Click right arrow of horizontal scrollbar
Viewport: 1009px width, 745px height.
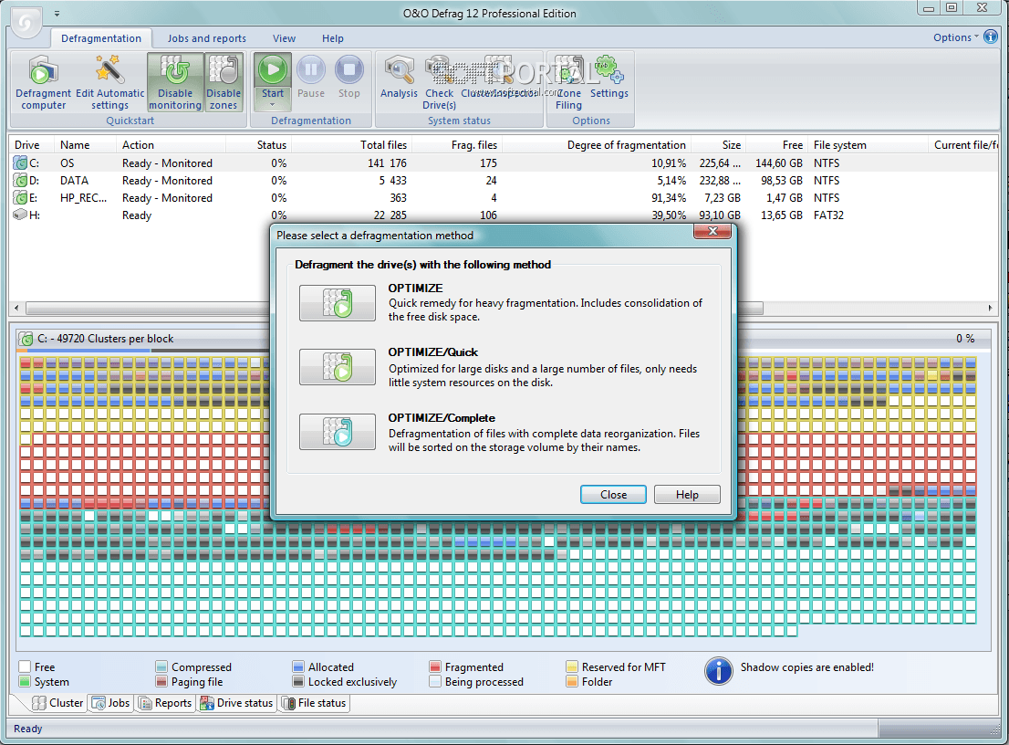coord(991,308)
